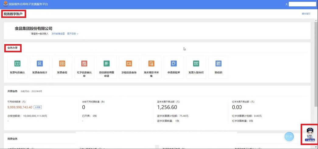Open 申请原税率 icon

pos(174,64)
